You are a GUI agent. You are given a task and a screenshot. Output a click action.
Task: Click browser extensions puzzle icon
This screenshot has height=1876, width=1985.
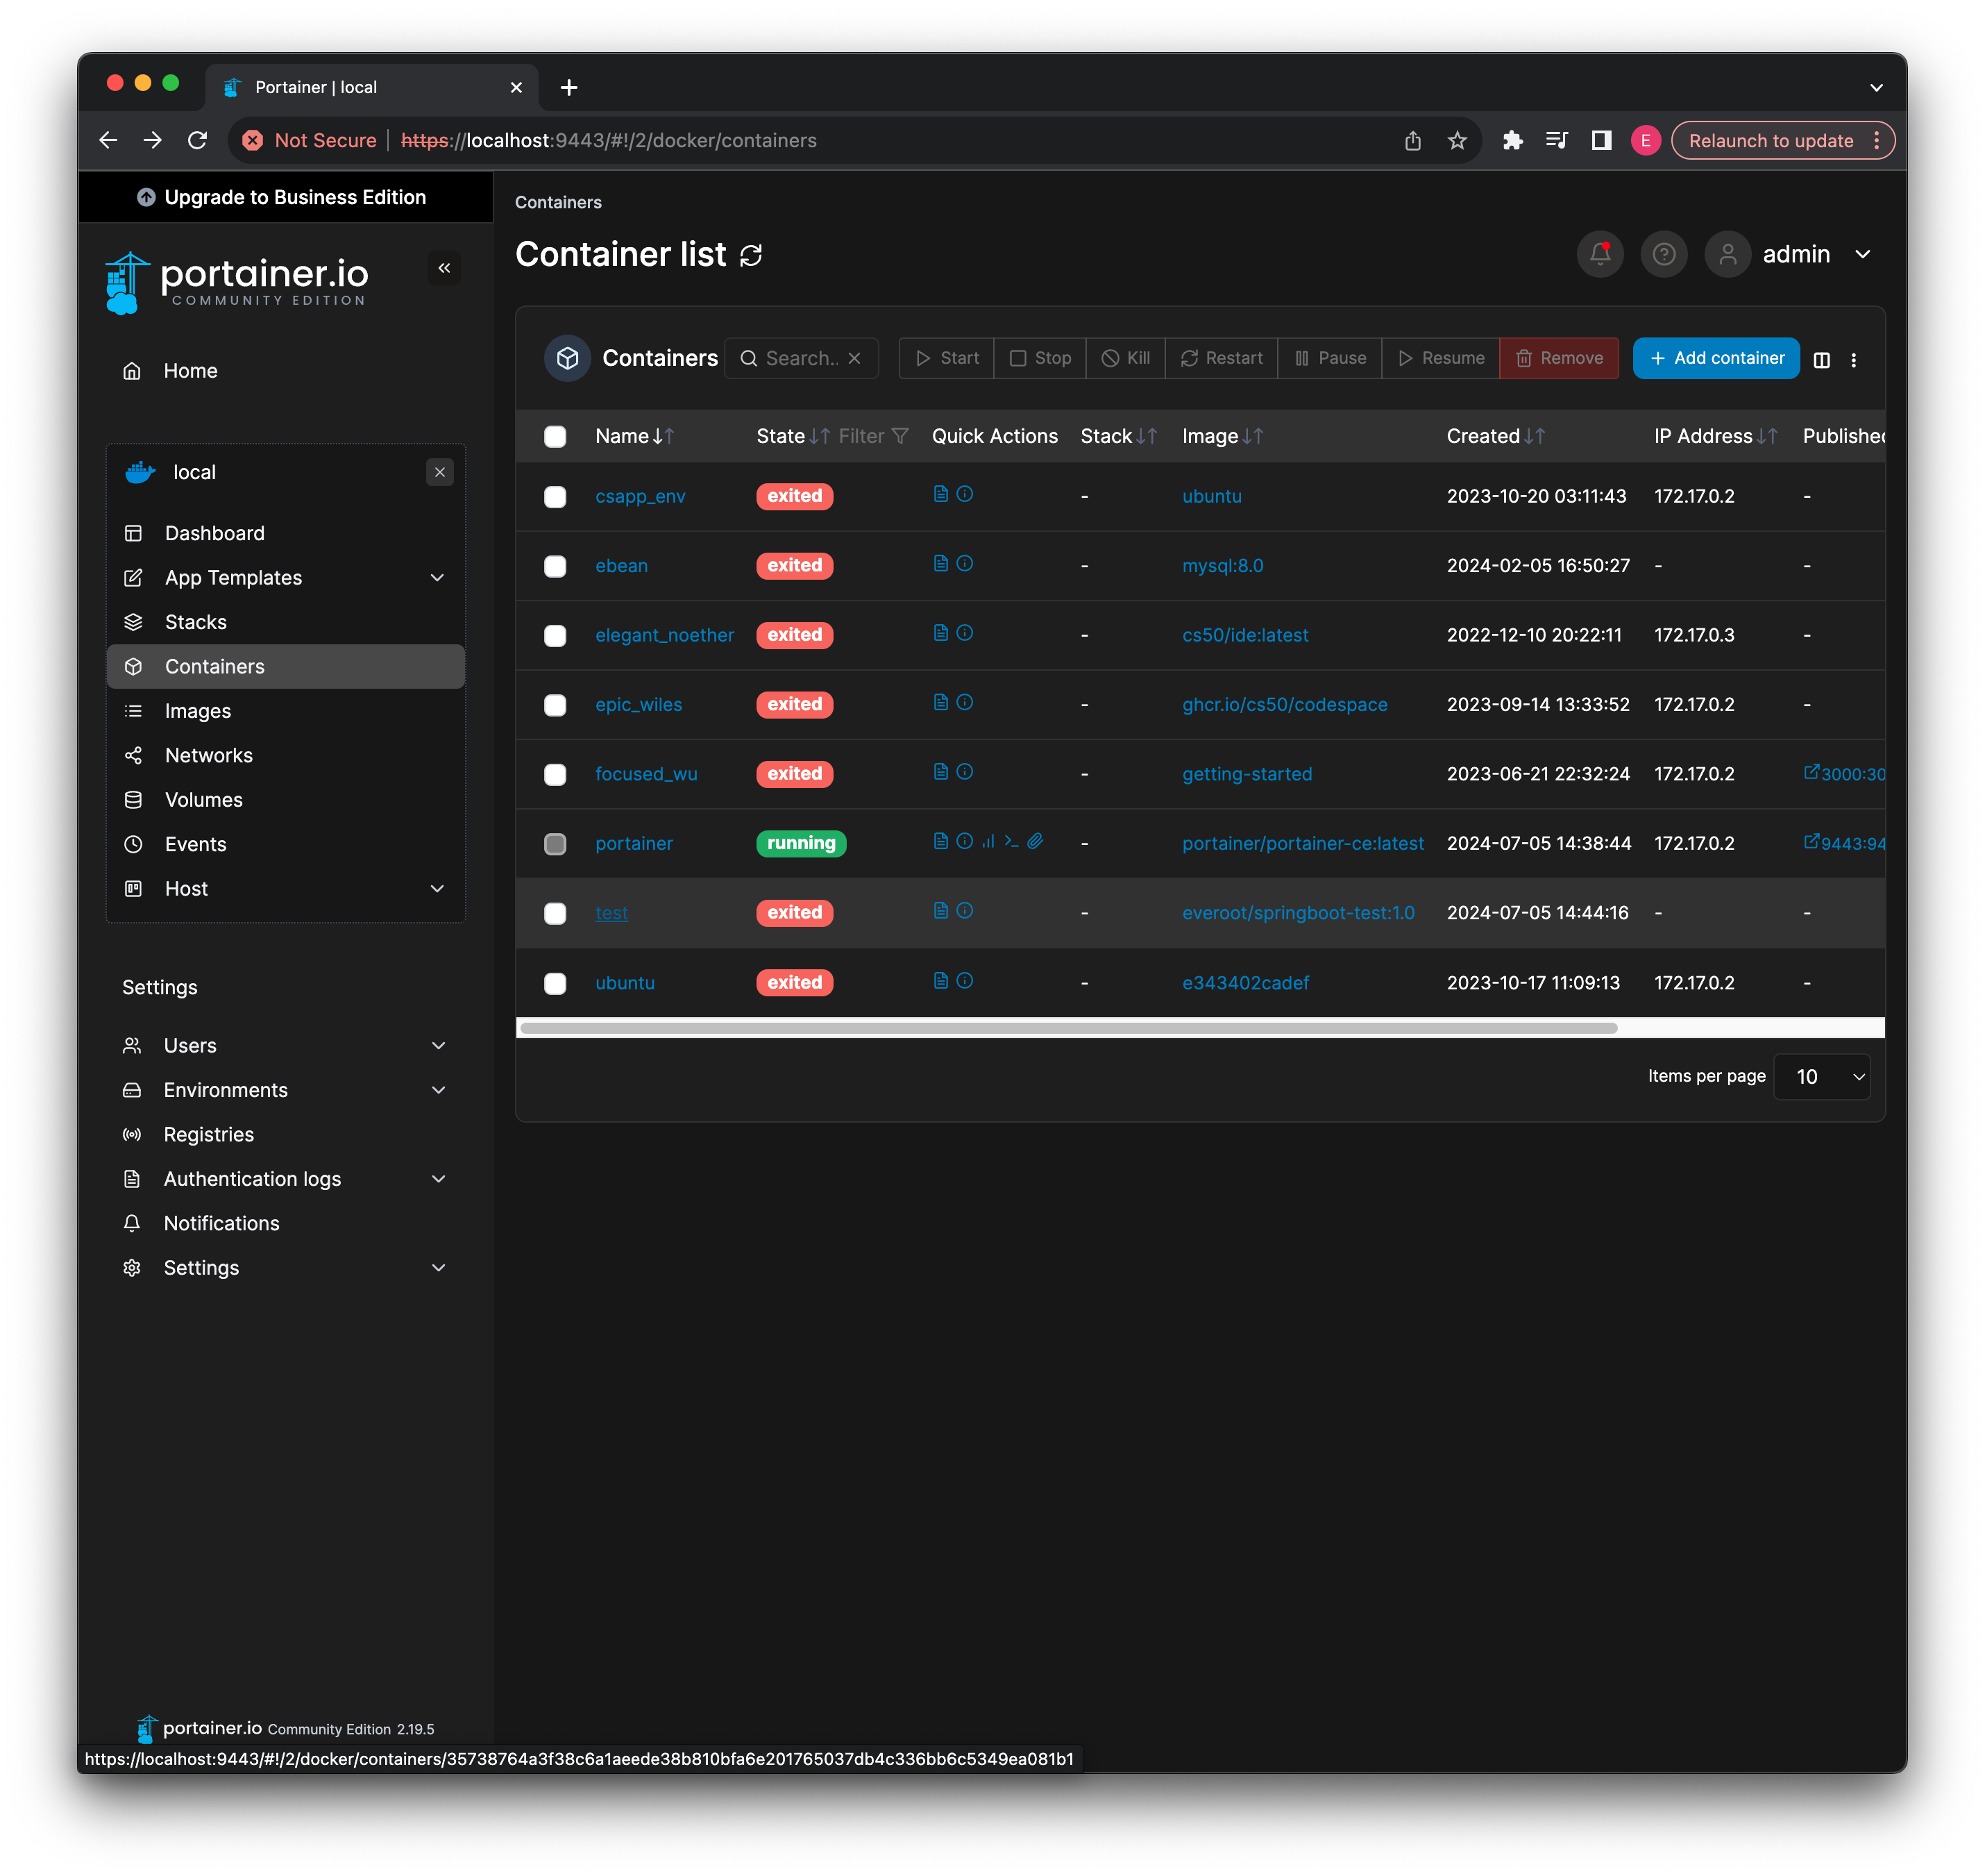point(1512,141)
